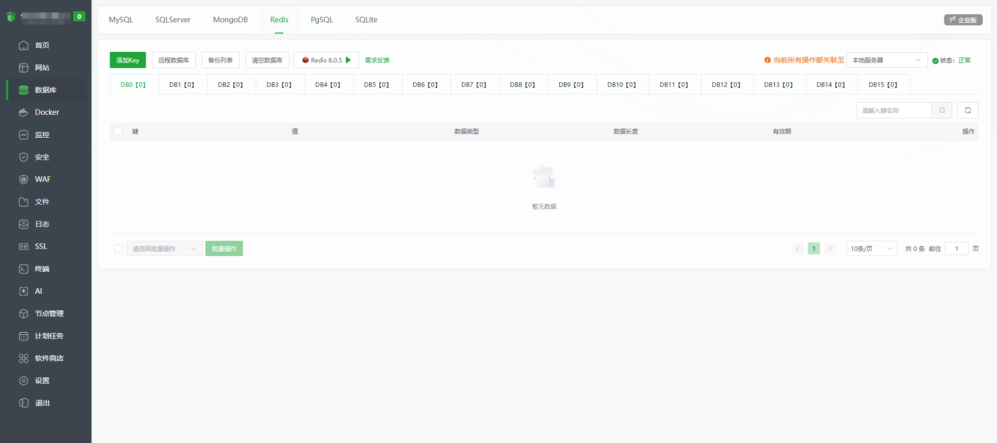997x443 pixels.
Task: Open the SSL certificate icon
Action: [x=23, y=246]
